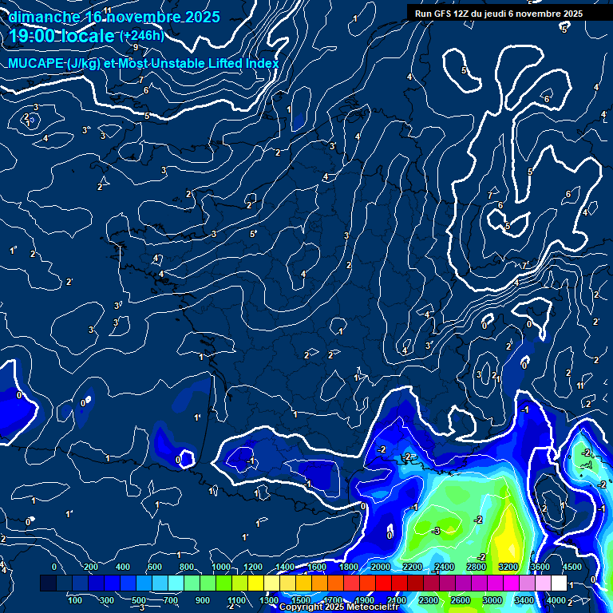Viewport: 613px width, 613px height.
Task: Click the "2000" legend value
Action: pos(381,567)
